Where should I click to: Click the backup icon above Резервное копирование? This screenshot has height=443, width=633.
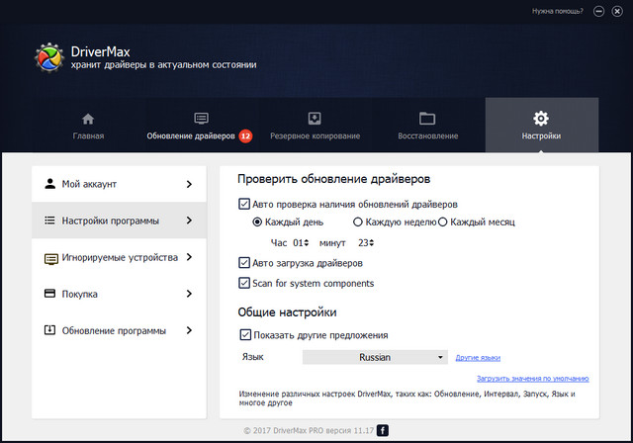(x=315, y=118)
